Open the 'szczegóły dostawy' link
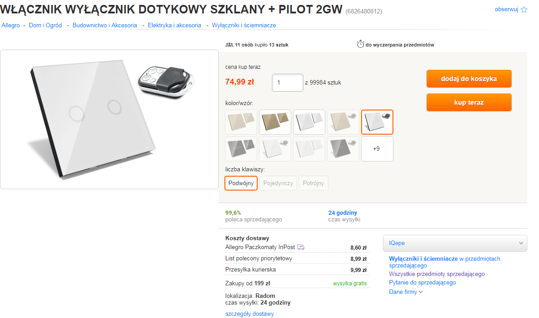This screenshot has height=318, width=539. tap(250, 314)
